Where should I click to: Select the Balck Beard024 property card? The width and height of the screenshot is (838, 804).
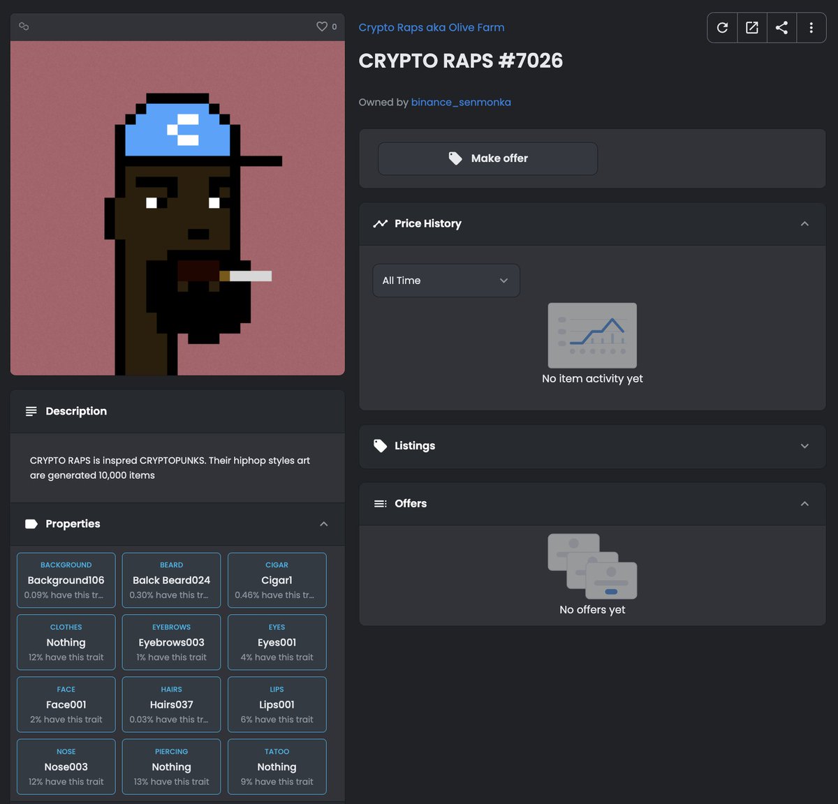click(172, 580)
